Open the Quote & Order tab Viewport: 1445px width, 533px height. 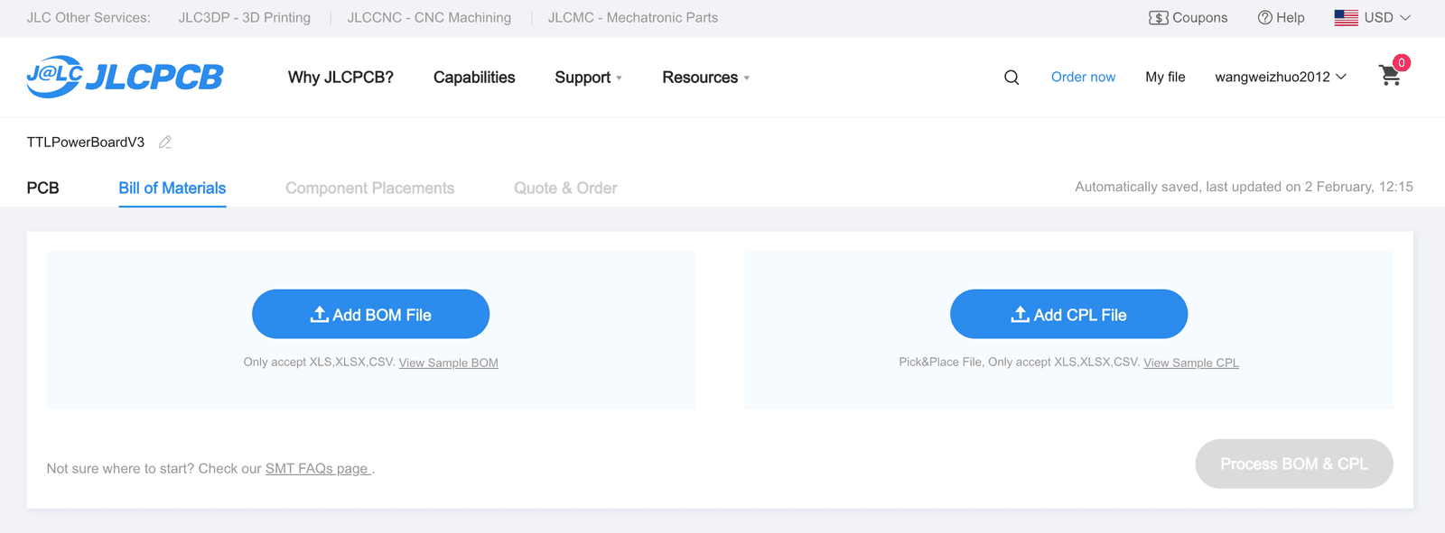565,188
